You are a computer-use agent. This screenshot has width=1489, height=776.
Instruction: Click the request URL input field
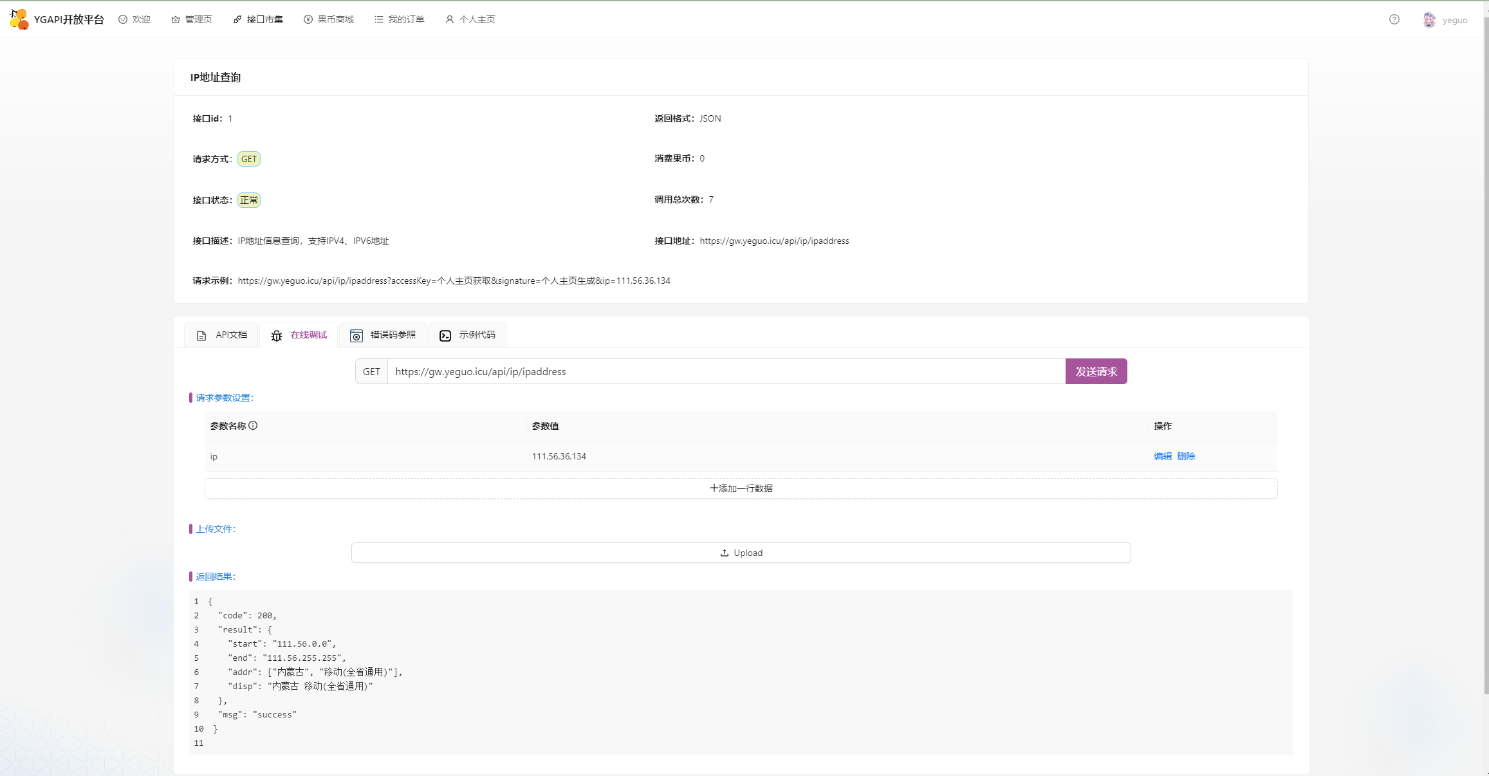pyautogui.click(x=726, y=371)
